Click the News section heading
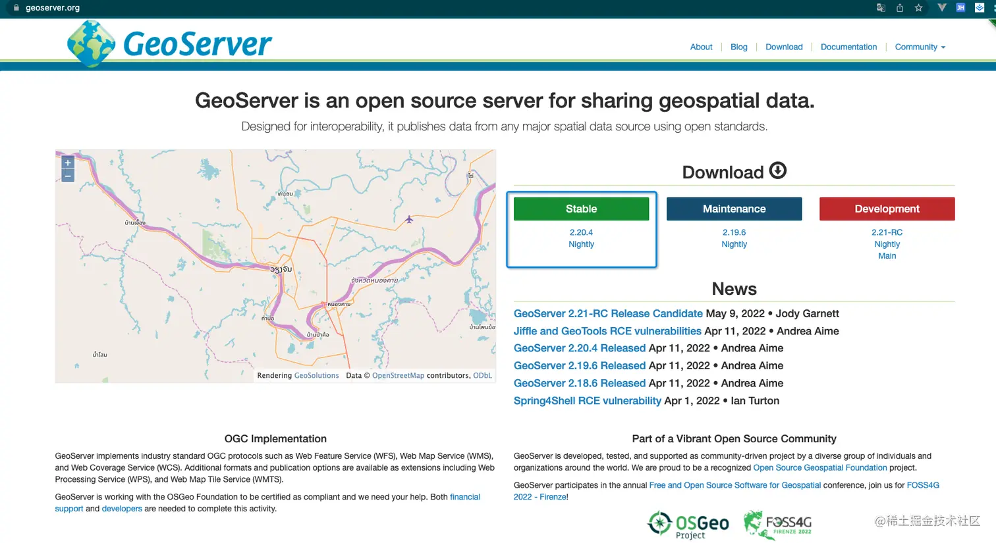 click(x=734, y=289)
